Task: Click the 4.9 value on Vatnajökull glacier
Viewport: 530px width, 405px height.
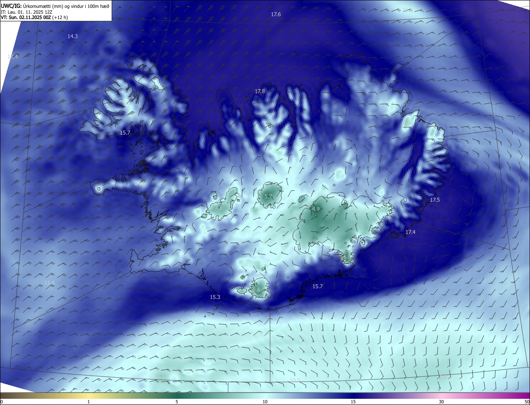Action: tap(316, 209)
